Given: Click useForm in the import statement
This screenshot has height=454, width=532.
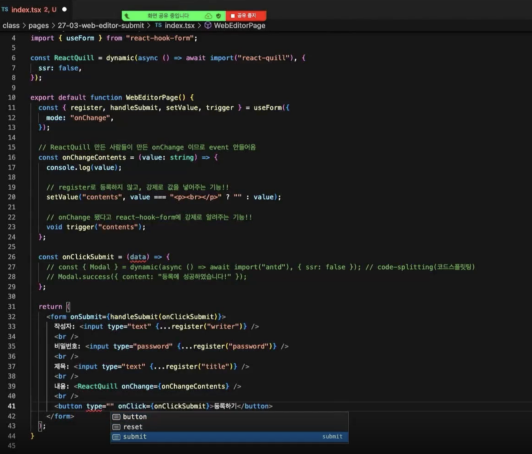Looking at the screenshot, I should [x=80, y=38].
